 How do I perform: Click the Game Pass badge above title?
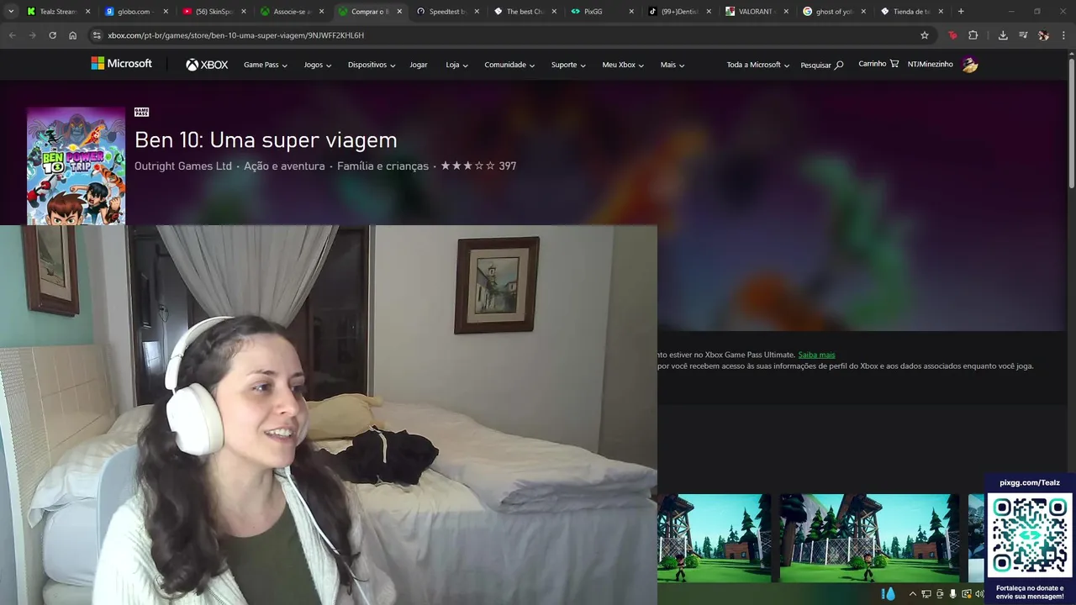[x=141, y=112]
